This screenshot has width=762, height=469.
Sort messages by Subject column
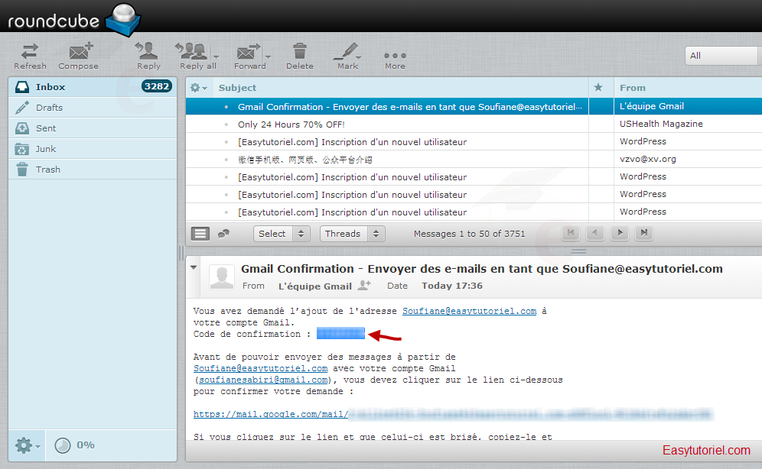pyautogui.click(x=237, y=88)
